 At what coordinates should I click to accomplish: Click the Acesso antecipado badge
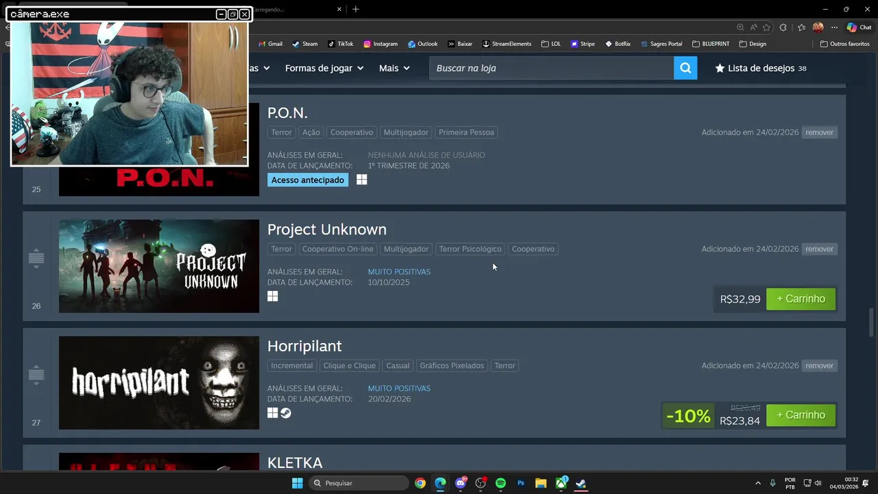click(x=307, y=180)
